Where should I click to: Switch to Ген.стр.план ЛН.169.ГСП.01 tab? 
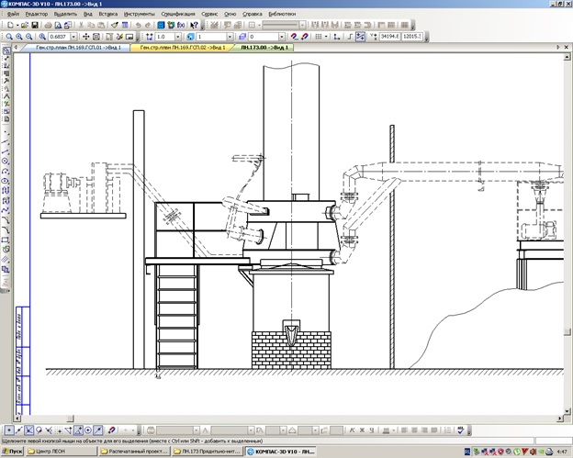[x=78, y=48]
